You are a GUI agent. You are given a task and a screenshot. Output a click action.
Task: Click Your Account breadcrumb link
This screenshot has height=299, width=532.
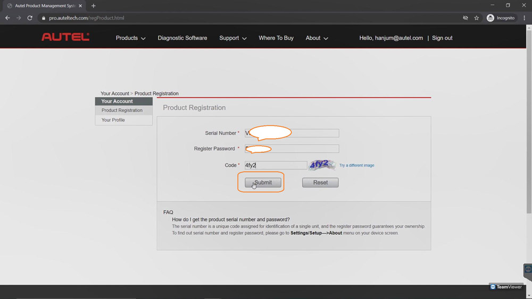pos(115,93)
